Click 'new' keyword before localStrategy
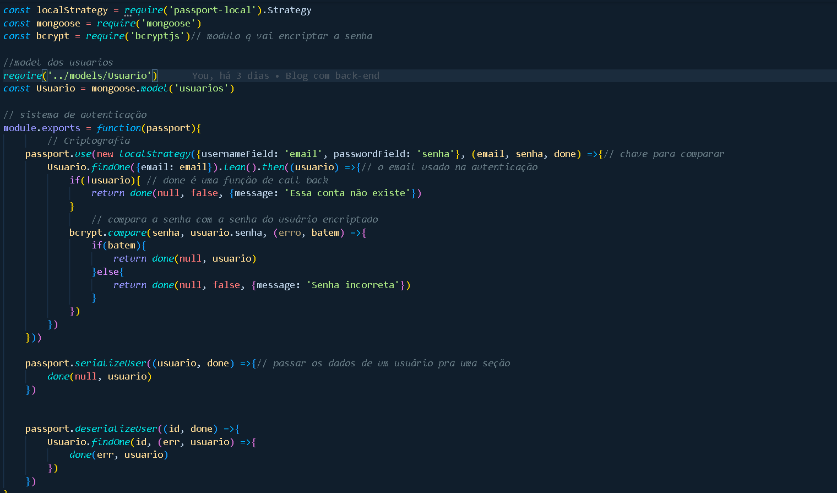The height and width of the screenshot is (493, 837). tap(105, 154)
